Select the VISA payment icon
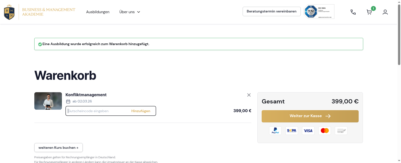 click(x=308, y=130)
